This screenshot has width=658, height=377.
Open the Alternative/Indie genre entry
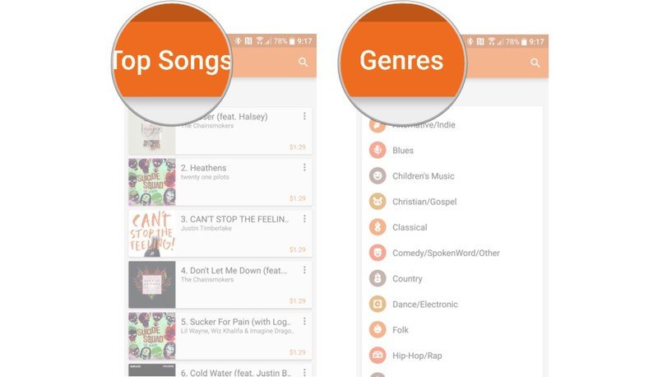coord(452,124)
